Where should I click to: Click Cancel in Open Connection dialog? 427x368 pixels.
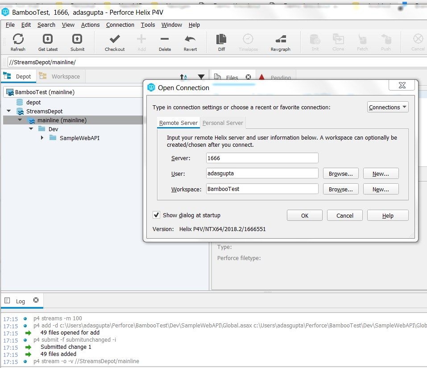pyautogui.click(x=344, y=215)
